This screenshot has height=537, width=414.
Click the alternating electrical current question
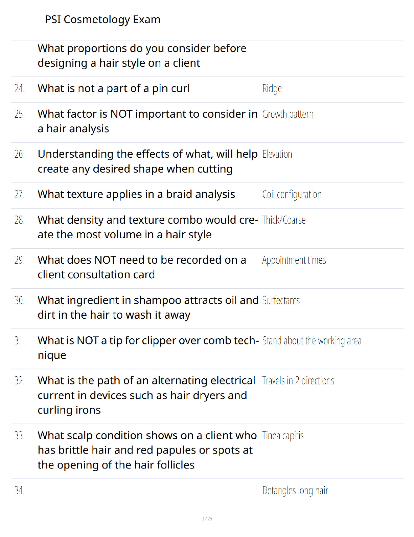pos(146,395)
